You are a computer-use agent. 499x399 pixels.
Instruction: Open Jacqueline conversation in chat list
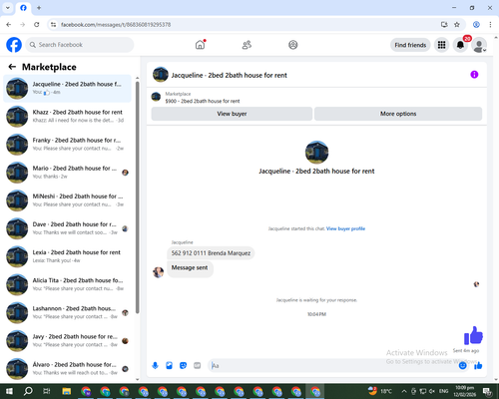pos(67,89)
